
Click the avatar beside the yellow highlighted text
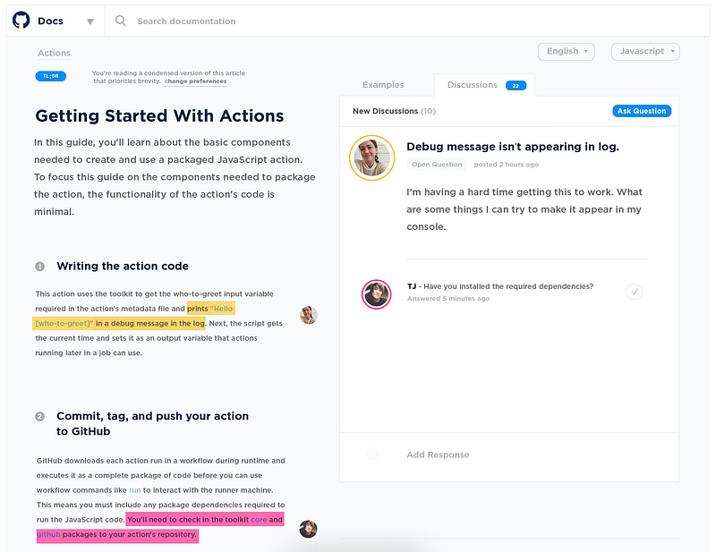[x=309, y=315]
